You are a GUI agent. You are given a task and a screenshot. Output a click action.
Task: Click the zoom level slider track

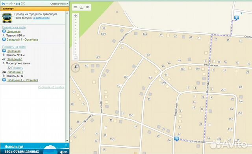click(x=74, y=37)
